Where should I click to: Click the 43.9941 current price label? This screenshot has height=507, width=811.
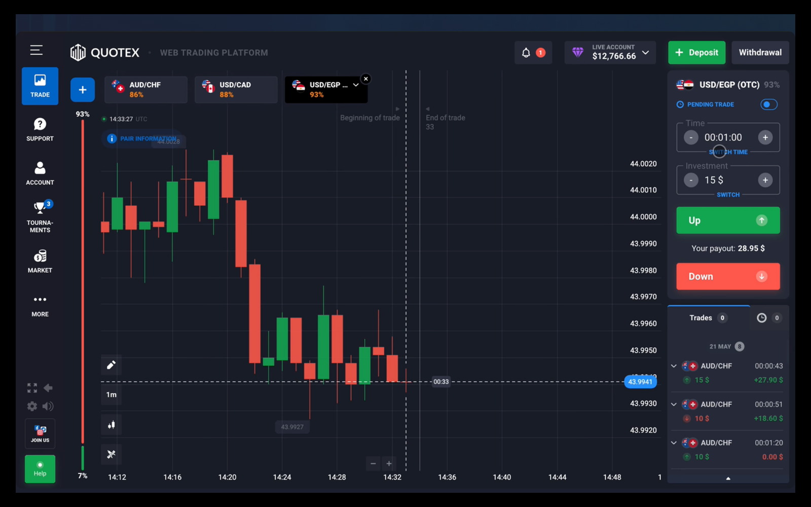coord(640,382)
